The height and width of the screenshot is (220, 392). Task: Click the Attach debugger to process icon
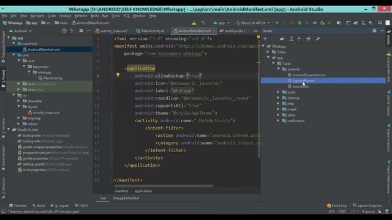pos(322,23)
